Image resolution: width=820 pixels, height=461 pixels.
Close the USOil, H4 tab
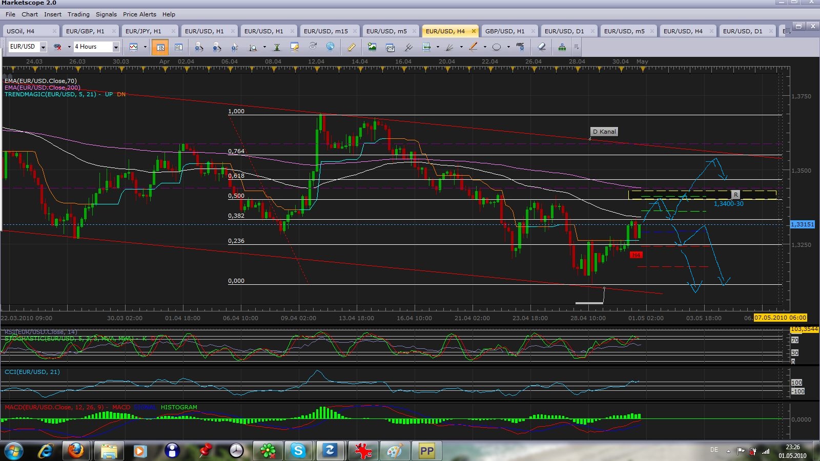pos(54,31)
